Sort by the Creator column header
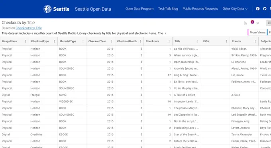 (236, 41)
